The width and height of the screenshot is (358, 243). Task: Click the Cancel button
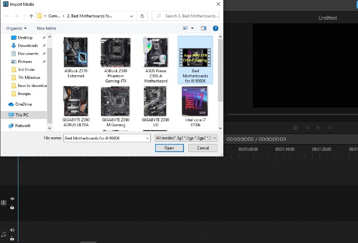pyautogui.click(x=203, y=148)
